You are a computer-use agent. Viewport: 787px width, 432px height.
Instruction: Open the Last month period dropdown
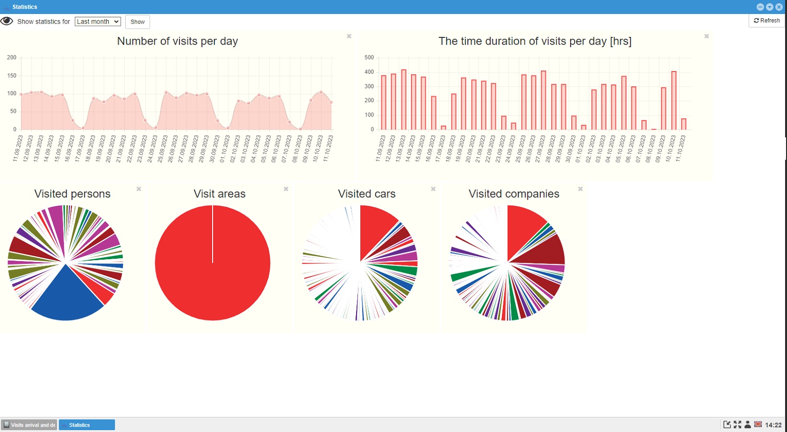(98, 22)
